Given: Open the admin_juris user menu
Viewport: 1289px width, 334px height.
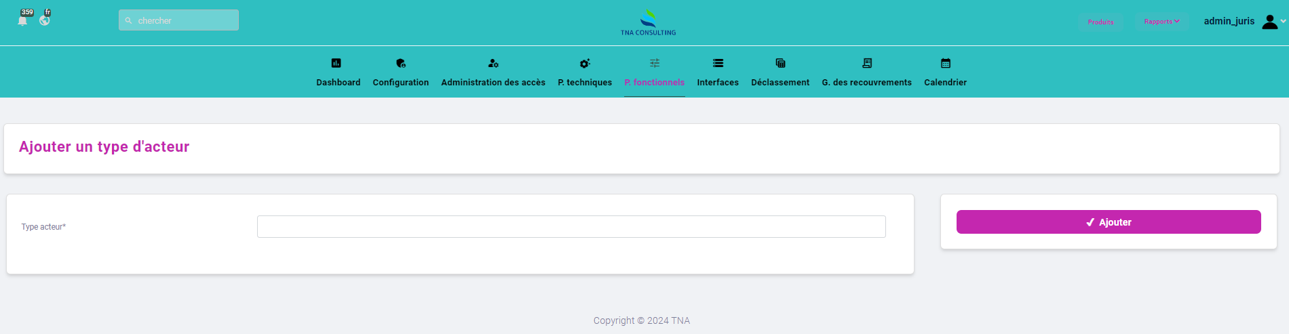Looking at the screenshot, I should tap(1229, 22).
